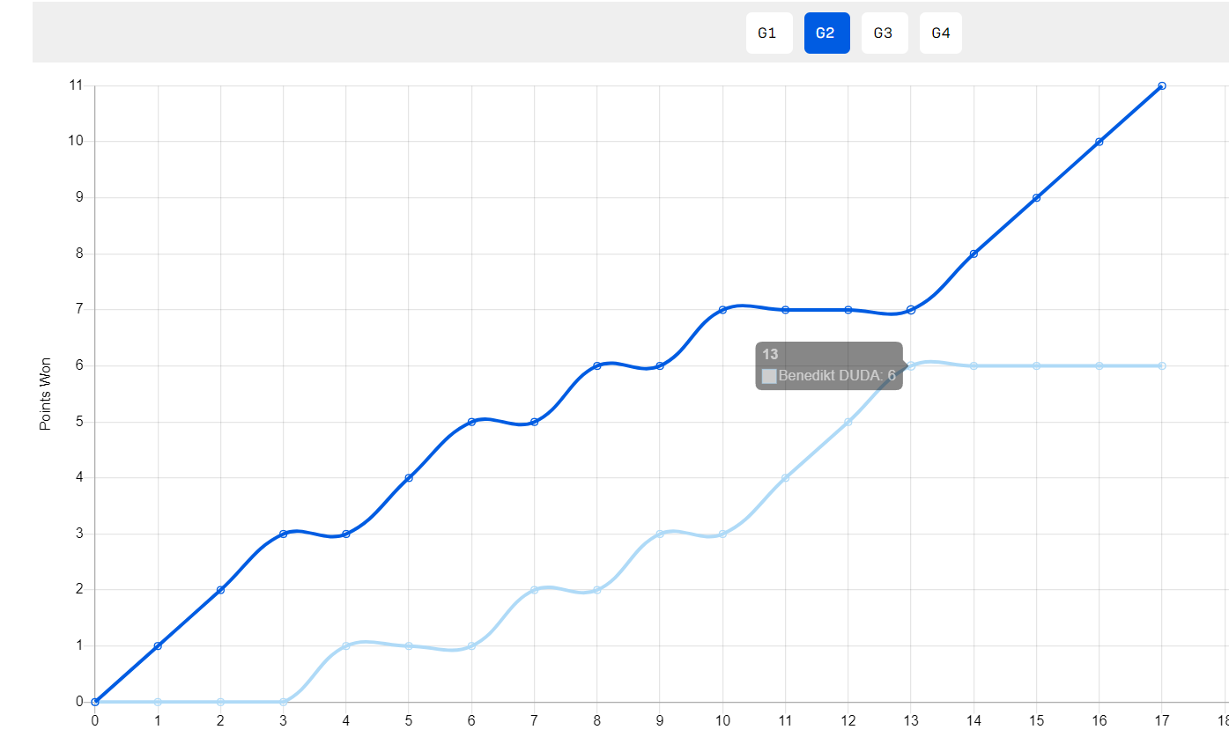Image resolution: width=1229 pixels, height=737 pixels.
Task: Select dark blue data point at rally 17
Action: (x=1162, y=85)
